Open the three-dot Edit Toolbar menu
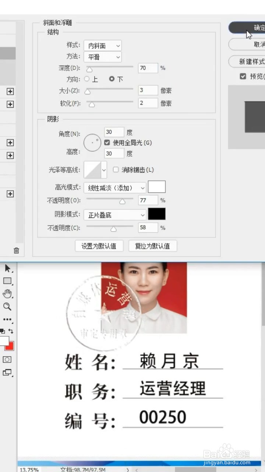The image size is (265, 472). tap(7, 319)
